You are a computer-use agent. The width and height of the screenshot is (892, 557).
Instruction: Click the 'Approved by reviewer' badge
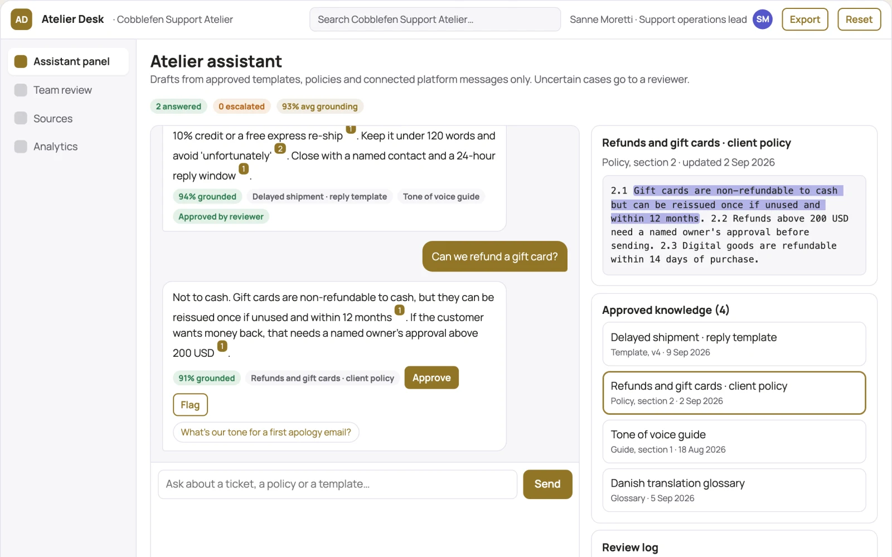(x=221, y=216)
